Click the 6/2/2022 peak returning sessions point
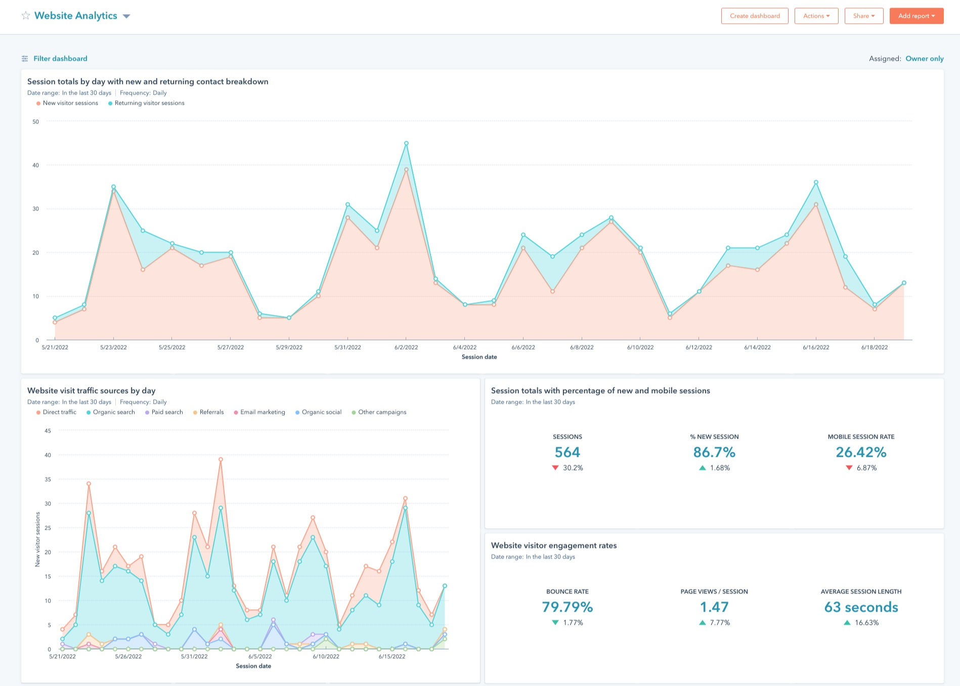The width and height of the screenshot is (960, 686). pyautogui.click(x=406, y=143)
